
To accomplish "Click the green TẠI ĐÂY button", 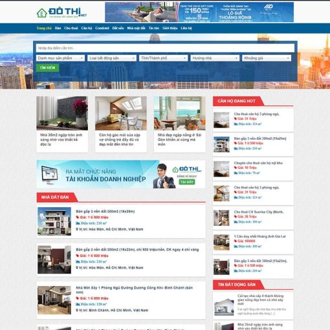I will tap(187, 182).
